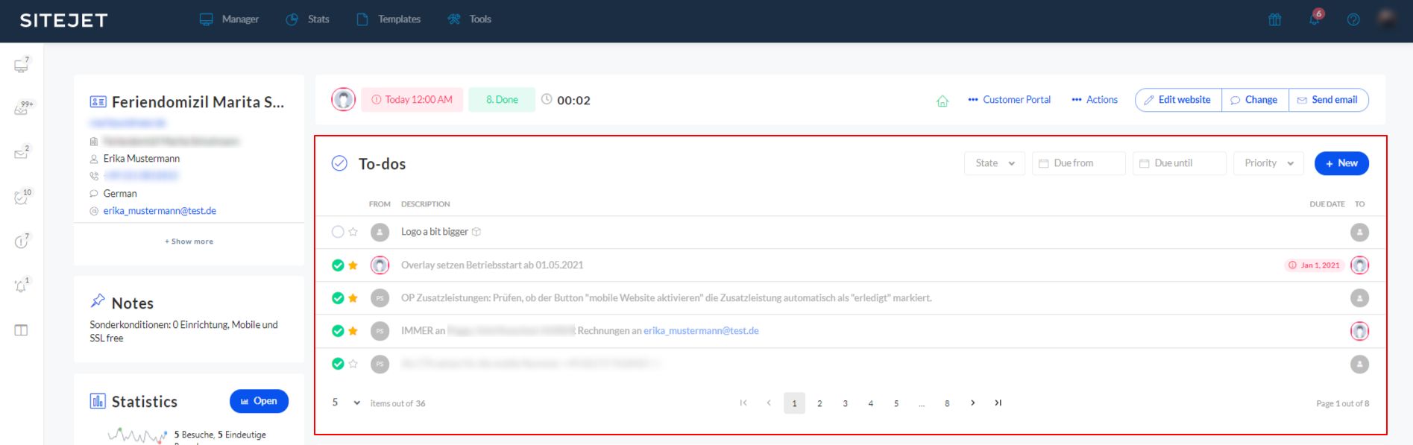Open sidebar to-dos icon with badge 10
The image size is (1413, 445).
(x=21, y=198)
